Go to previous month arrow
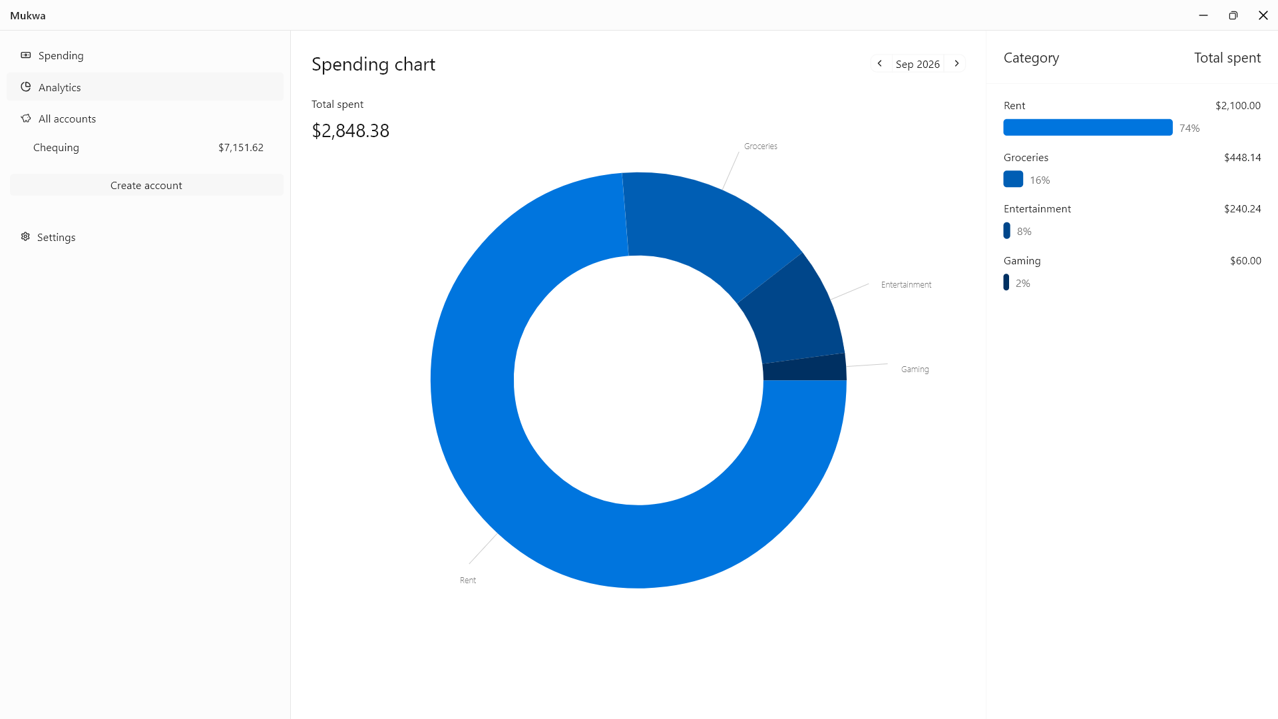The image size is (1278, 719). 880,64
